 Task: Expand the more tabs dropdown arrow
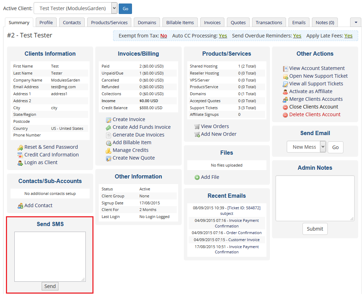[x=356, y=22]
